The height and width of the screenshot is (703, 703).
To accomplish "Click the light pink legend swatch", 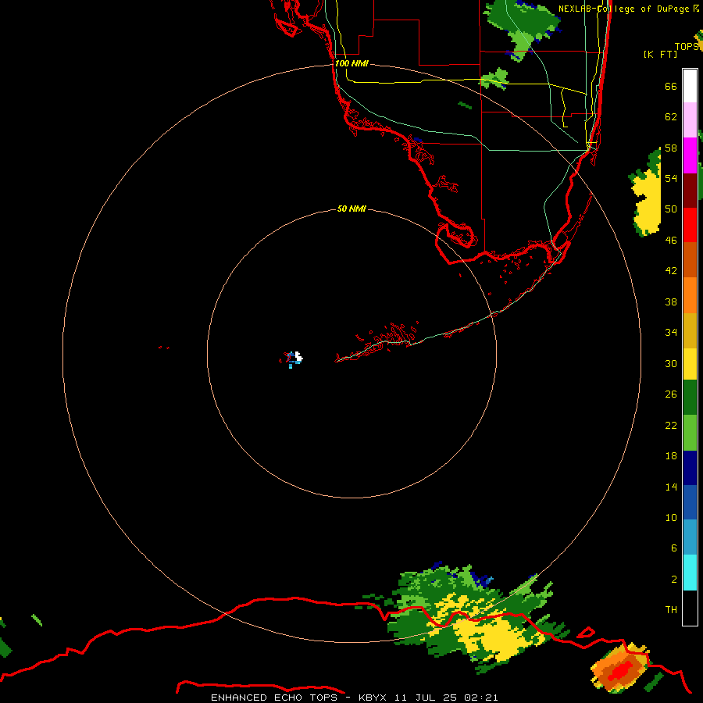I will (x=690, y=120).
